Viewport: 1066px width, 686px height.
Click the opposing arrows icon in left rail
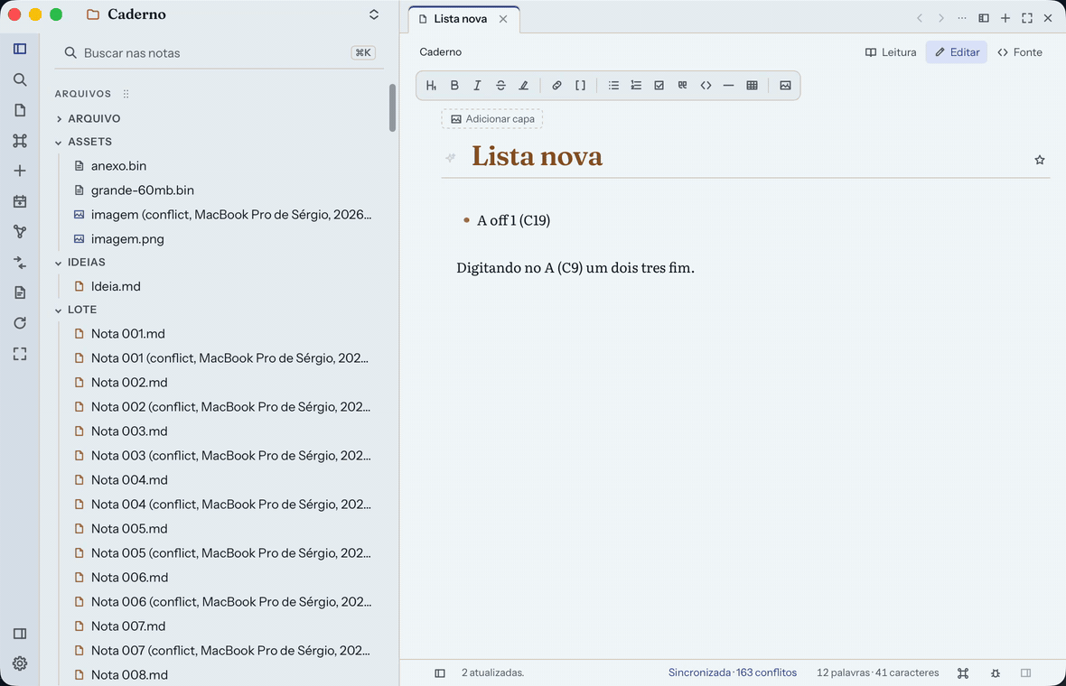20,262
